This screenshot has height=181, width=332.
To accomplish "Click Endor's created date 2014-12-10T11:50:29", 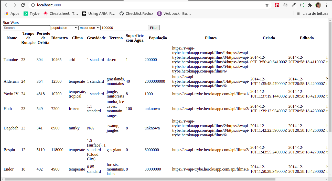I will coord(269,169).
